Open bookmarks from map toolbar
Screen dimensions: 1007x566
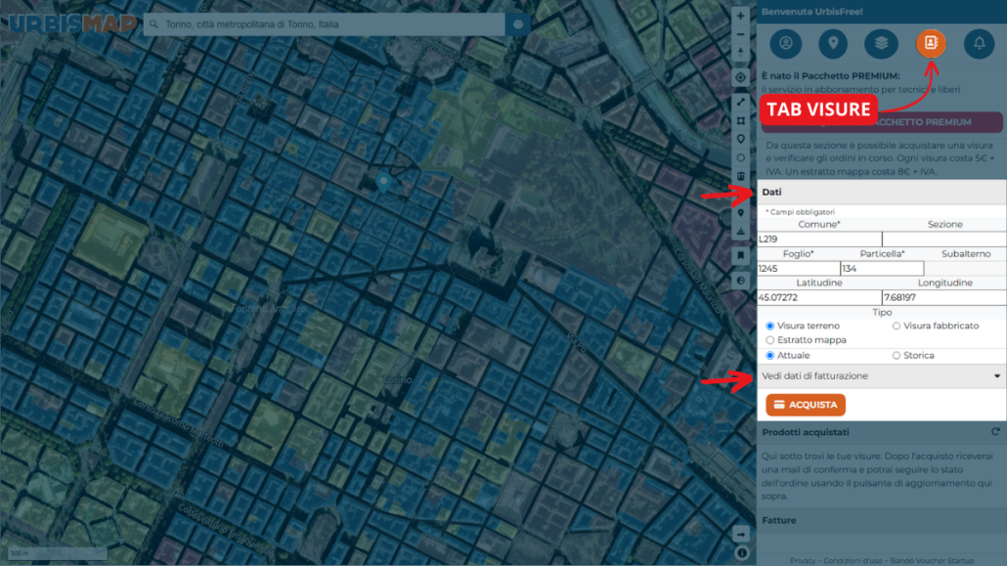pos(740,256)
